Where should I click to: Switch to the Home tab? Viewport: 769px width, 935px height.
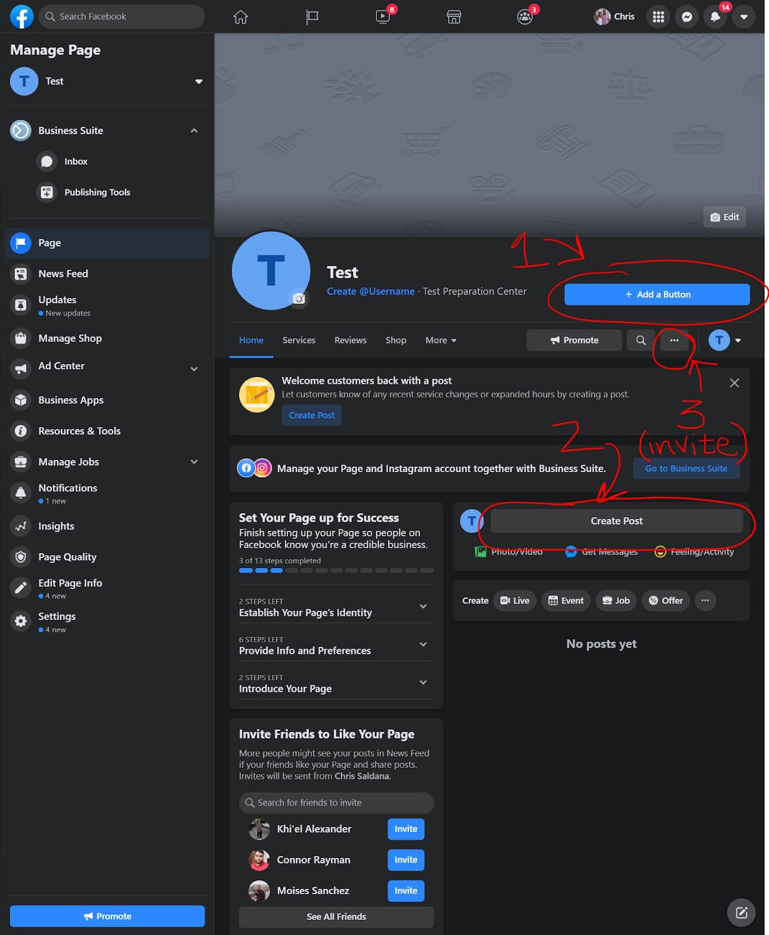click(251, 340)
